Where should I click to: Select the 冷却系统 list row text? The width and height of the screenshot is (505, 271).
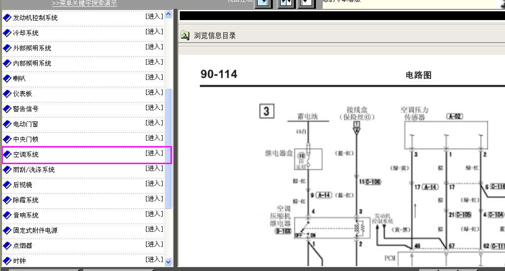tap(25, 33)
